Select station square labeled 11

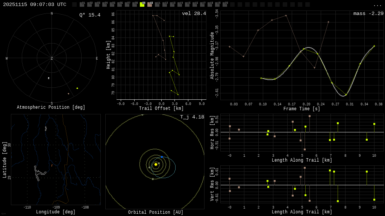coord(157,4)
